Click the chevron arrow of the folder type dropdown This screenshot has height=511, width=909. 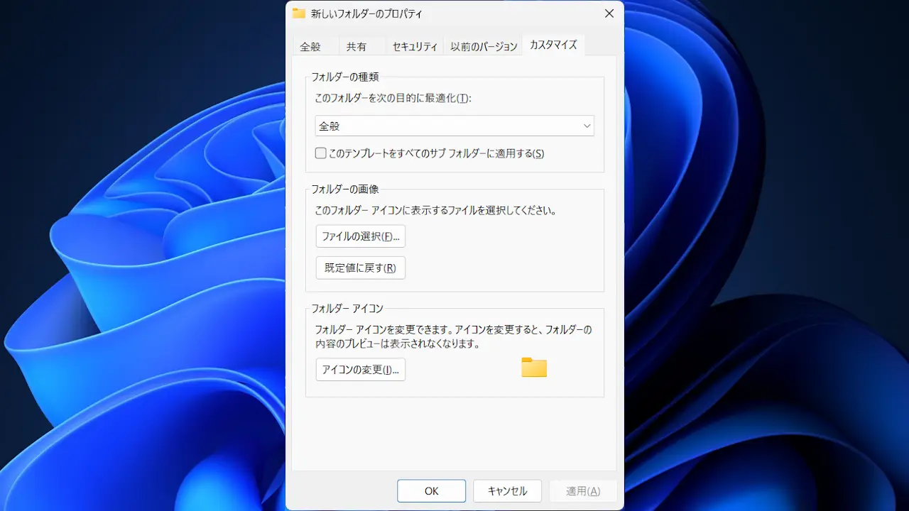click(x=587, y=126)
